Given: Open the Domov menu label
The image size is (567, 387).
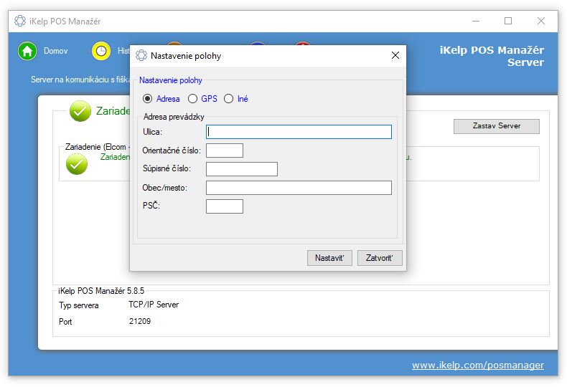Looking at the screenshot, I should (55, 52).
